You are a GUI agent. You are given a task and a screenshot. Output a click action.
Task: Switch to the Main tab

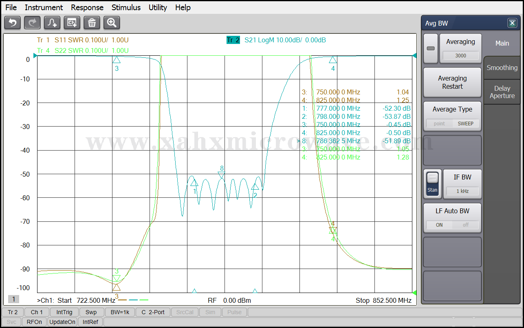[502, 43]
